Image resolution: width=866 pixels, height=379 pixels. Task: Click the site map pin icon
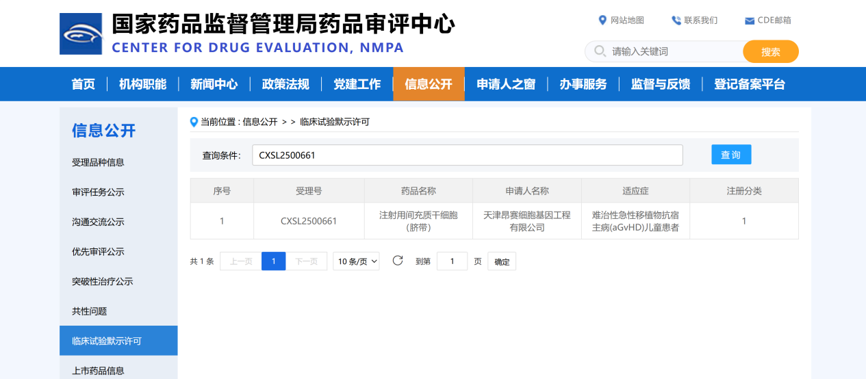pos(602,21)
